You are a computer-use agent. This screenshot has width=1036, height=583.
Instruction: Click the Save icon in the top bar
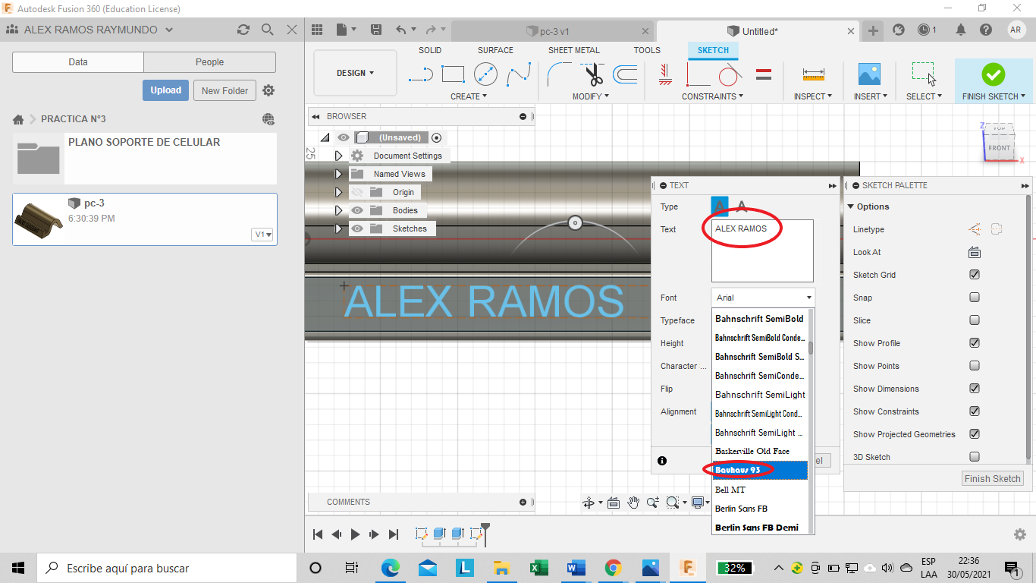pos(375,30)
